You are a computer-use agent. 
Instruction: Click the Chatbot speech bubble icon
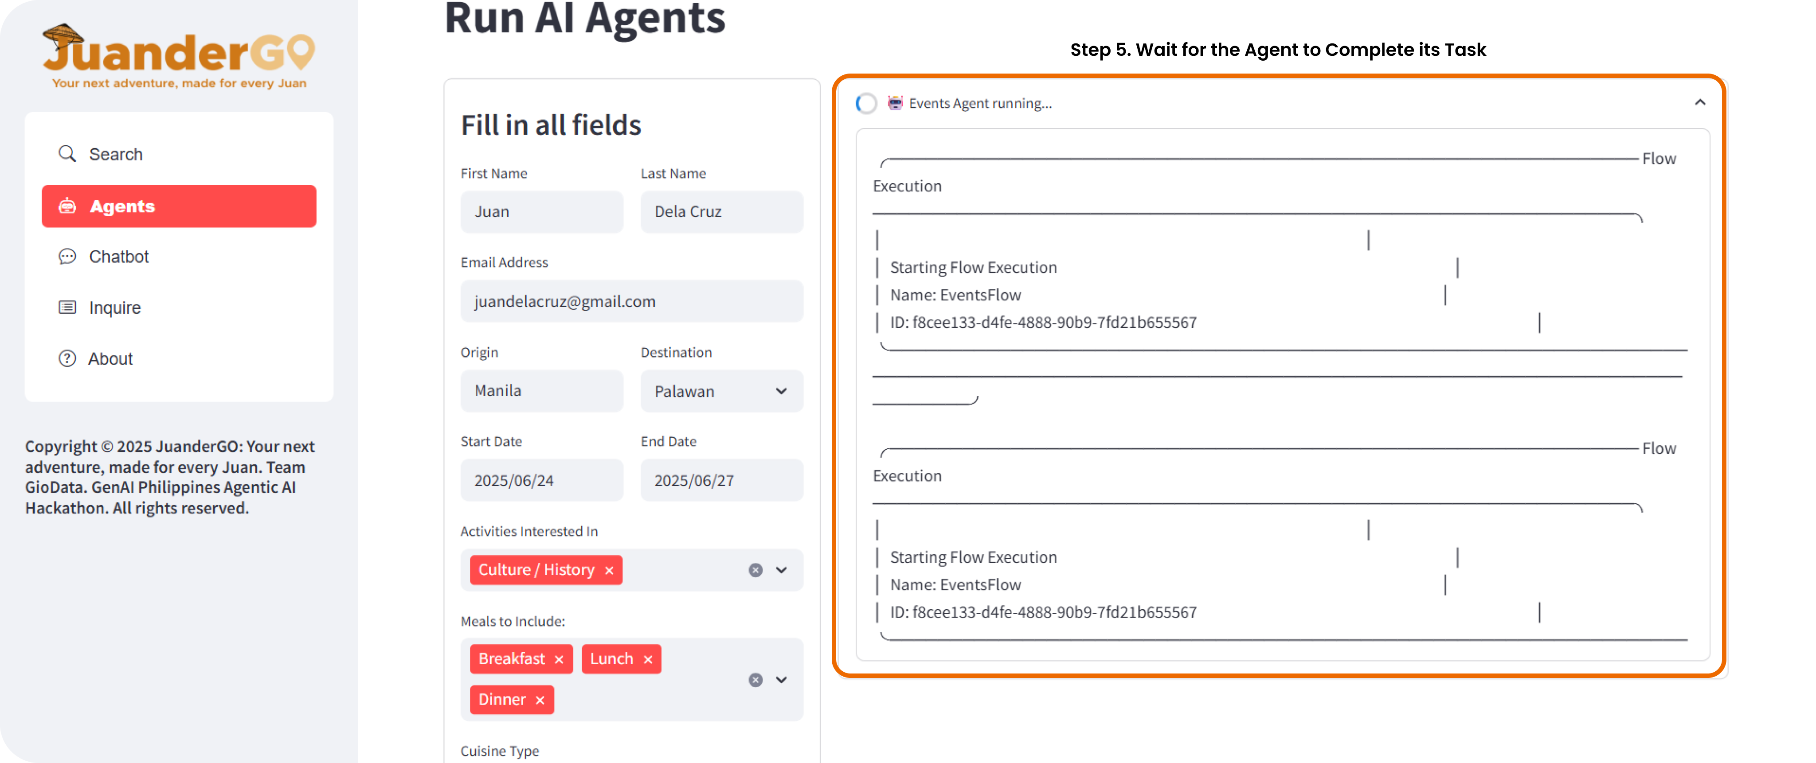pyautogui.click(x=67, y=257)
